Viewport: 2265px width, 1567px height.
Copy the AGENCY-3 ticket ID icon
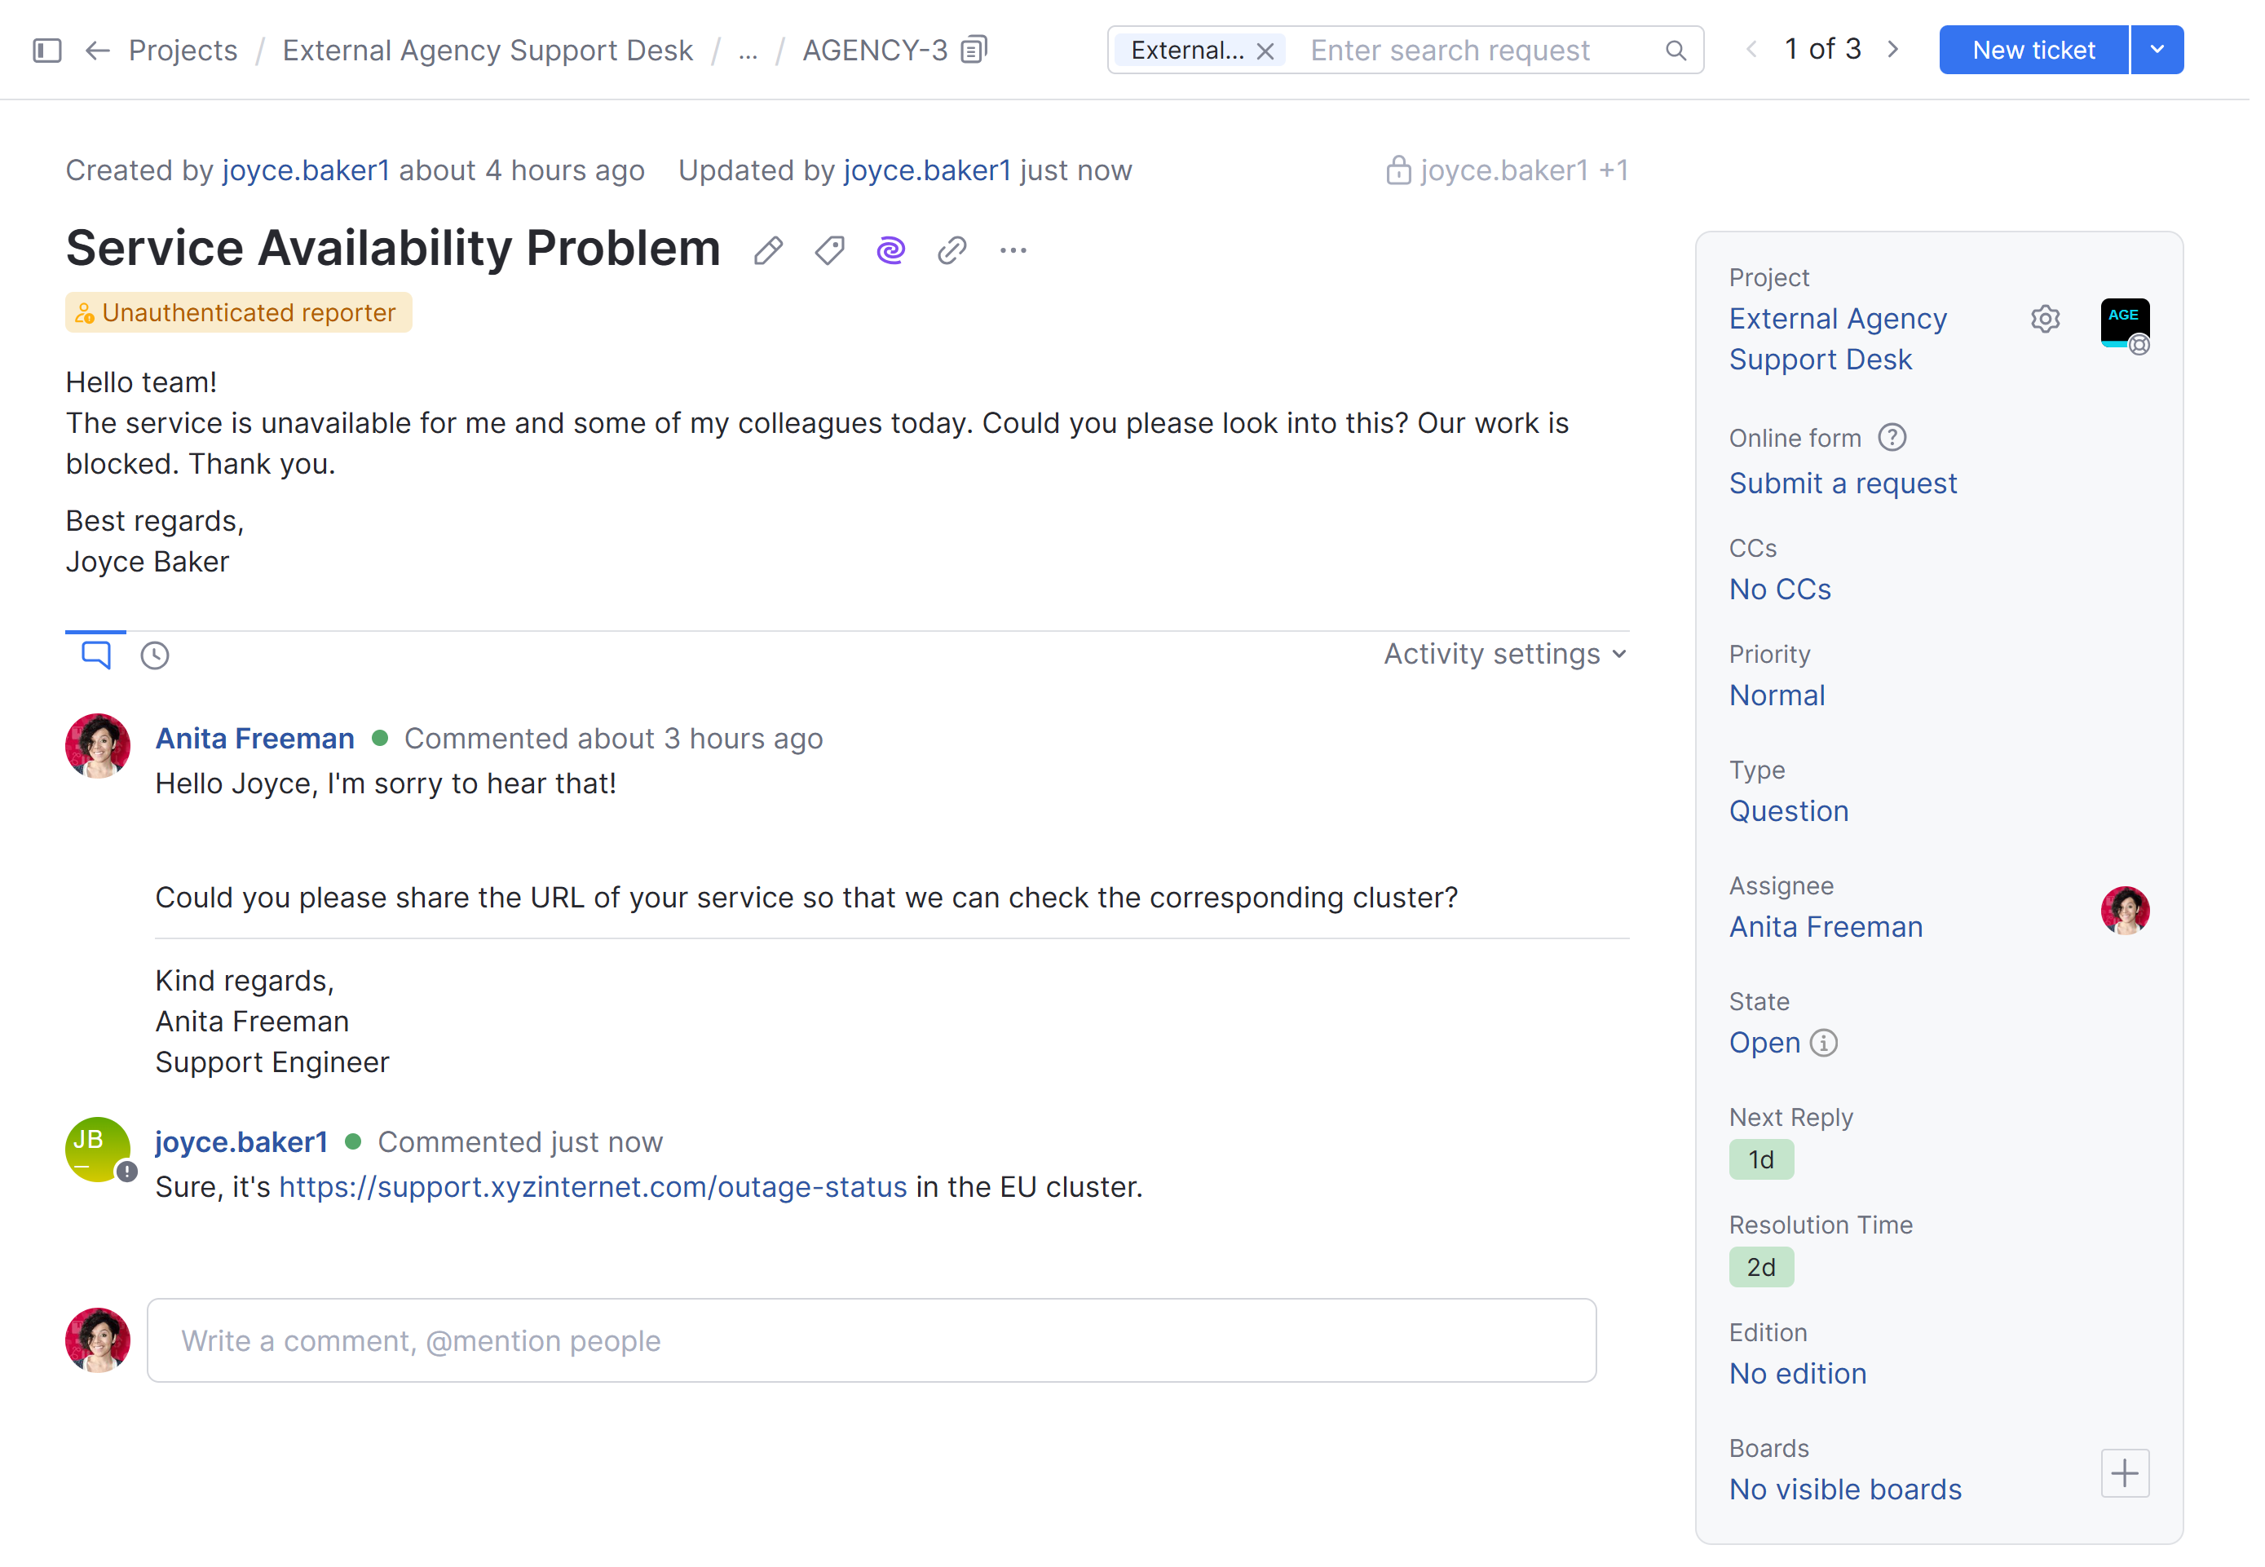(974, 50)
